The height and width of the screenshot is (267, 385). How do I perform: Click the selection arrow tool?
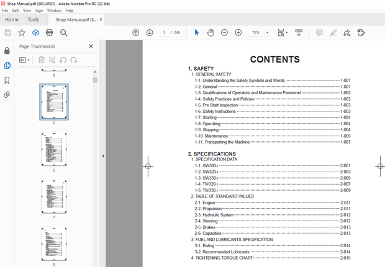coord(197,32)
